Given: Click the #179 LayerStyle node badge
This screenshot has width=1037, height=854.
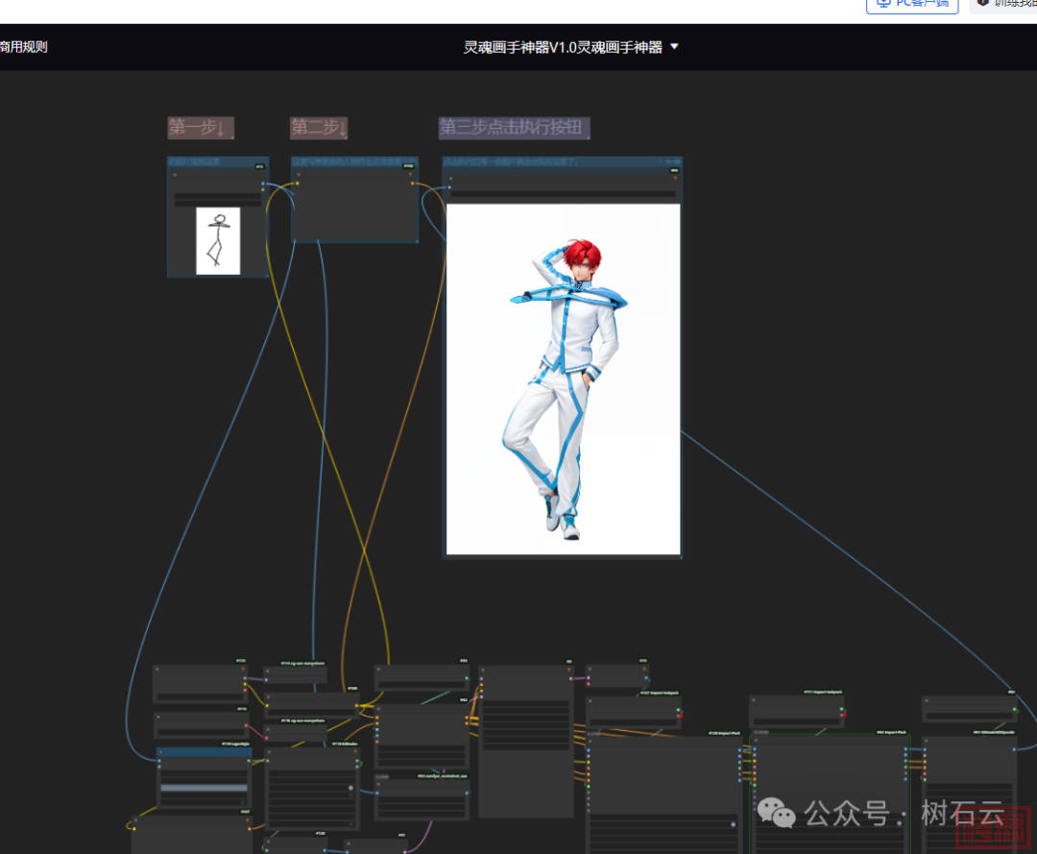Looking at the screenshot, I should point(235,744).
